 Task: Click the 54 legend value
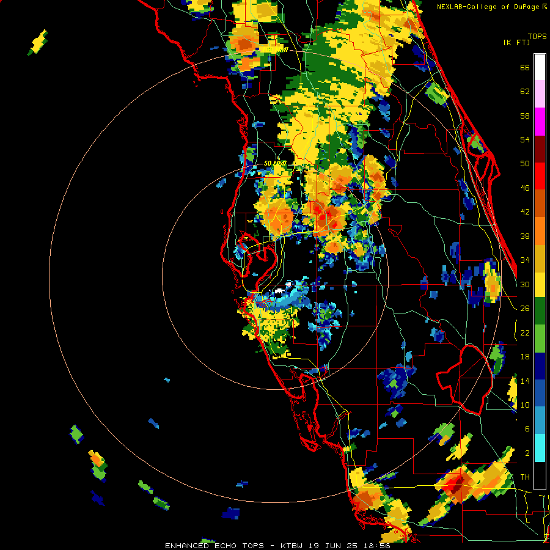point(525,139)
